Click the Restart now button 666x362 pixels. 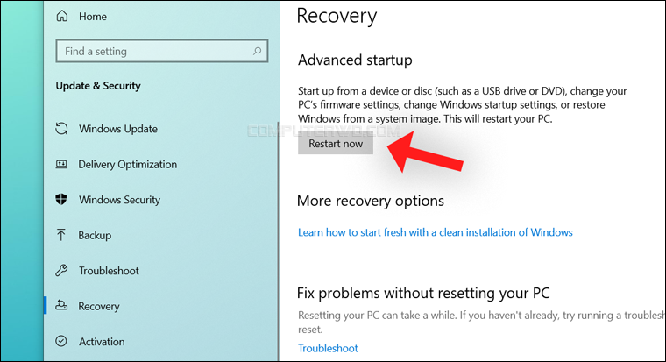pyautogui.click(x=336, y=144)
